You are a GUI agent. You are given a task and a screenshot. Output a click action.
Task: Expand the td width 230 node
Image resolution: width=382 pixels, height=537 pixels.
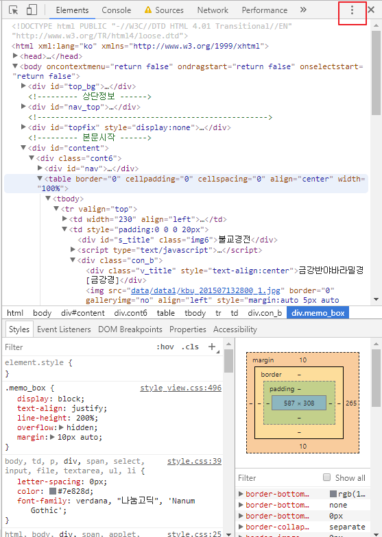[x=64, y=218]
